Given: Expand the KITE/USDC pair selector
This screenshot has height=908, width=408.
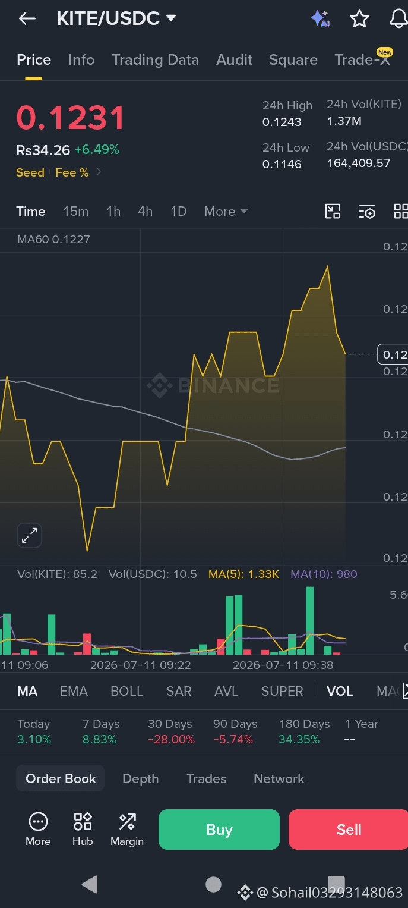Looking at the screenshot, I should coord(171,18).
